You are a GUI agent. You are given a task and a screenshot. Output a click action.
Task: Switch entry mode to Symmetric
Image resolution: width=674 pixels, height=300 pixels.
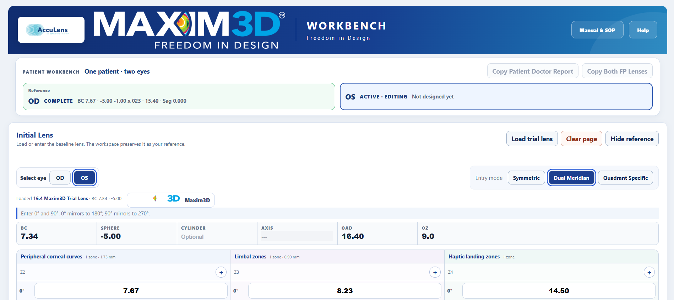click(526, 178)
